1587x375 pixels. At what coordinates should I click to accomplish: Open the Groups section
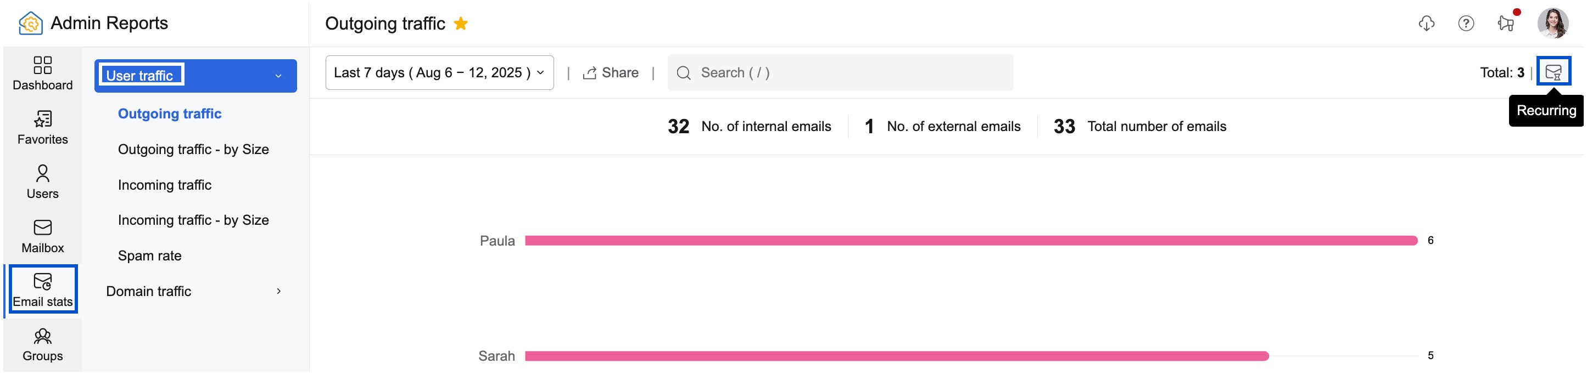(x=42, y=343)
